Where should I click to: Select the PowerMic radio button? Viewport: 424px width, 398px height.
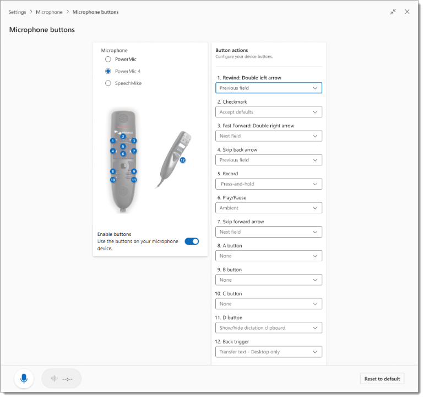108,59
